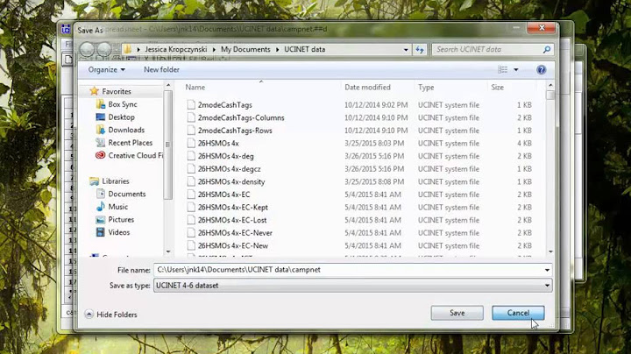Click the File name input field
631x354 pixels.
[348, 270]
